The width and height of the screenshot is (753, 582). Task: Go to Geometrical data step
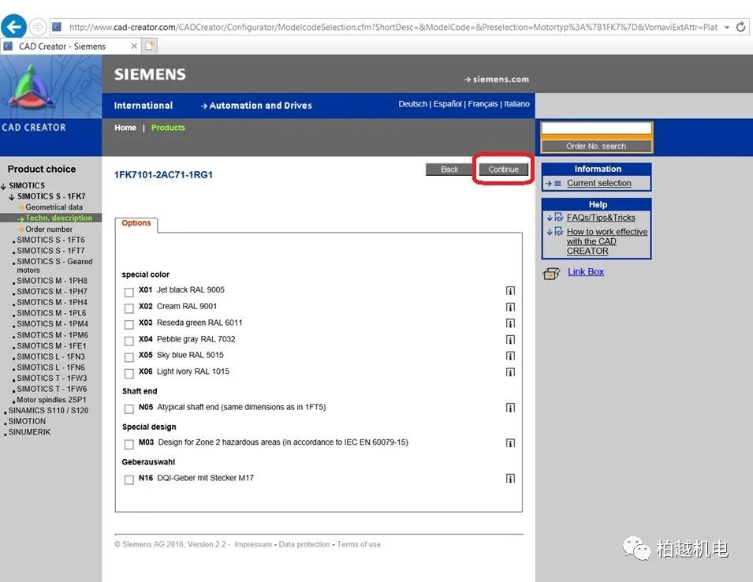tap(54, 207)
